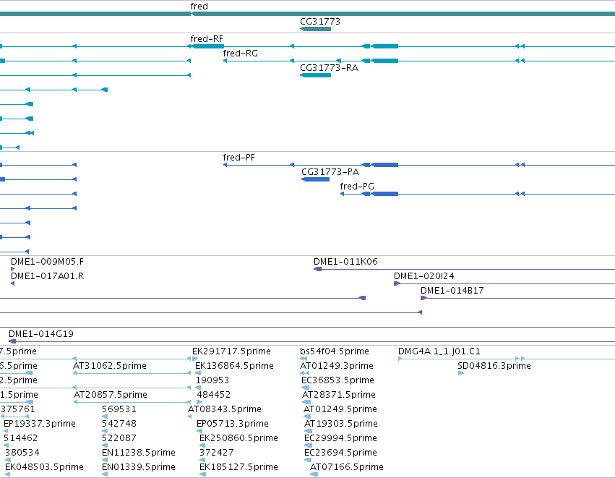Click the AT31062.5prime EST label
615x478 pixels.
[x=110, y=366]
